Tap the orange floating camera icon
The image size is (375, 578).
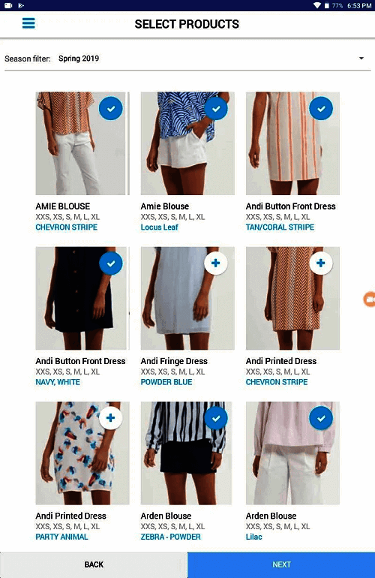pyautogui.click(x=370, y=299)
